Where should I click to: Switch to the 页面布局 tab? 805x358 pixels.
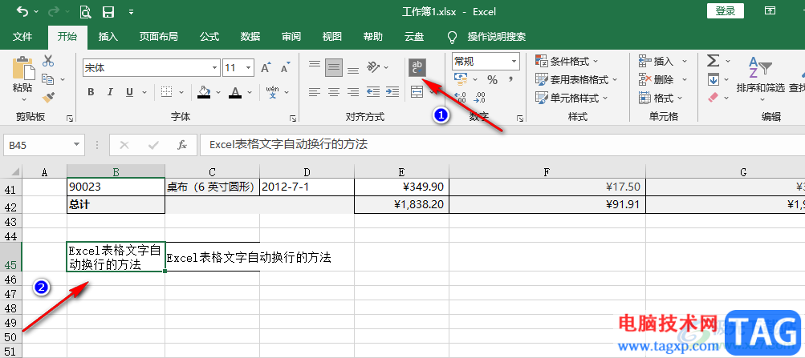[x=159, y=37]
